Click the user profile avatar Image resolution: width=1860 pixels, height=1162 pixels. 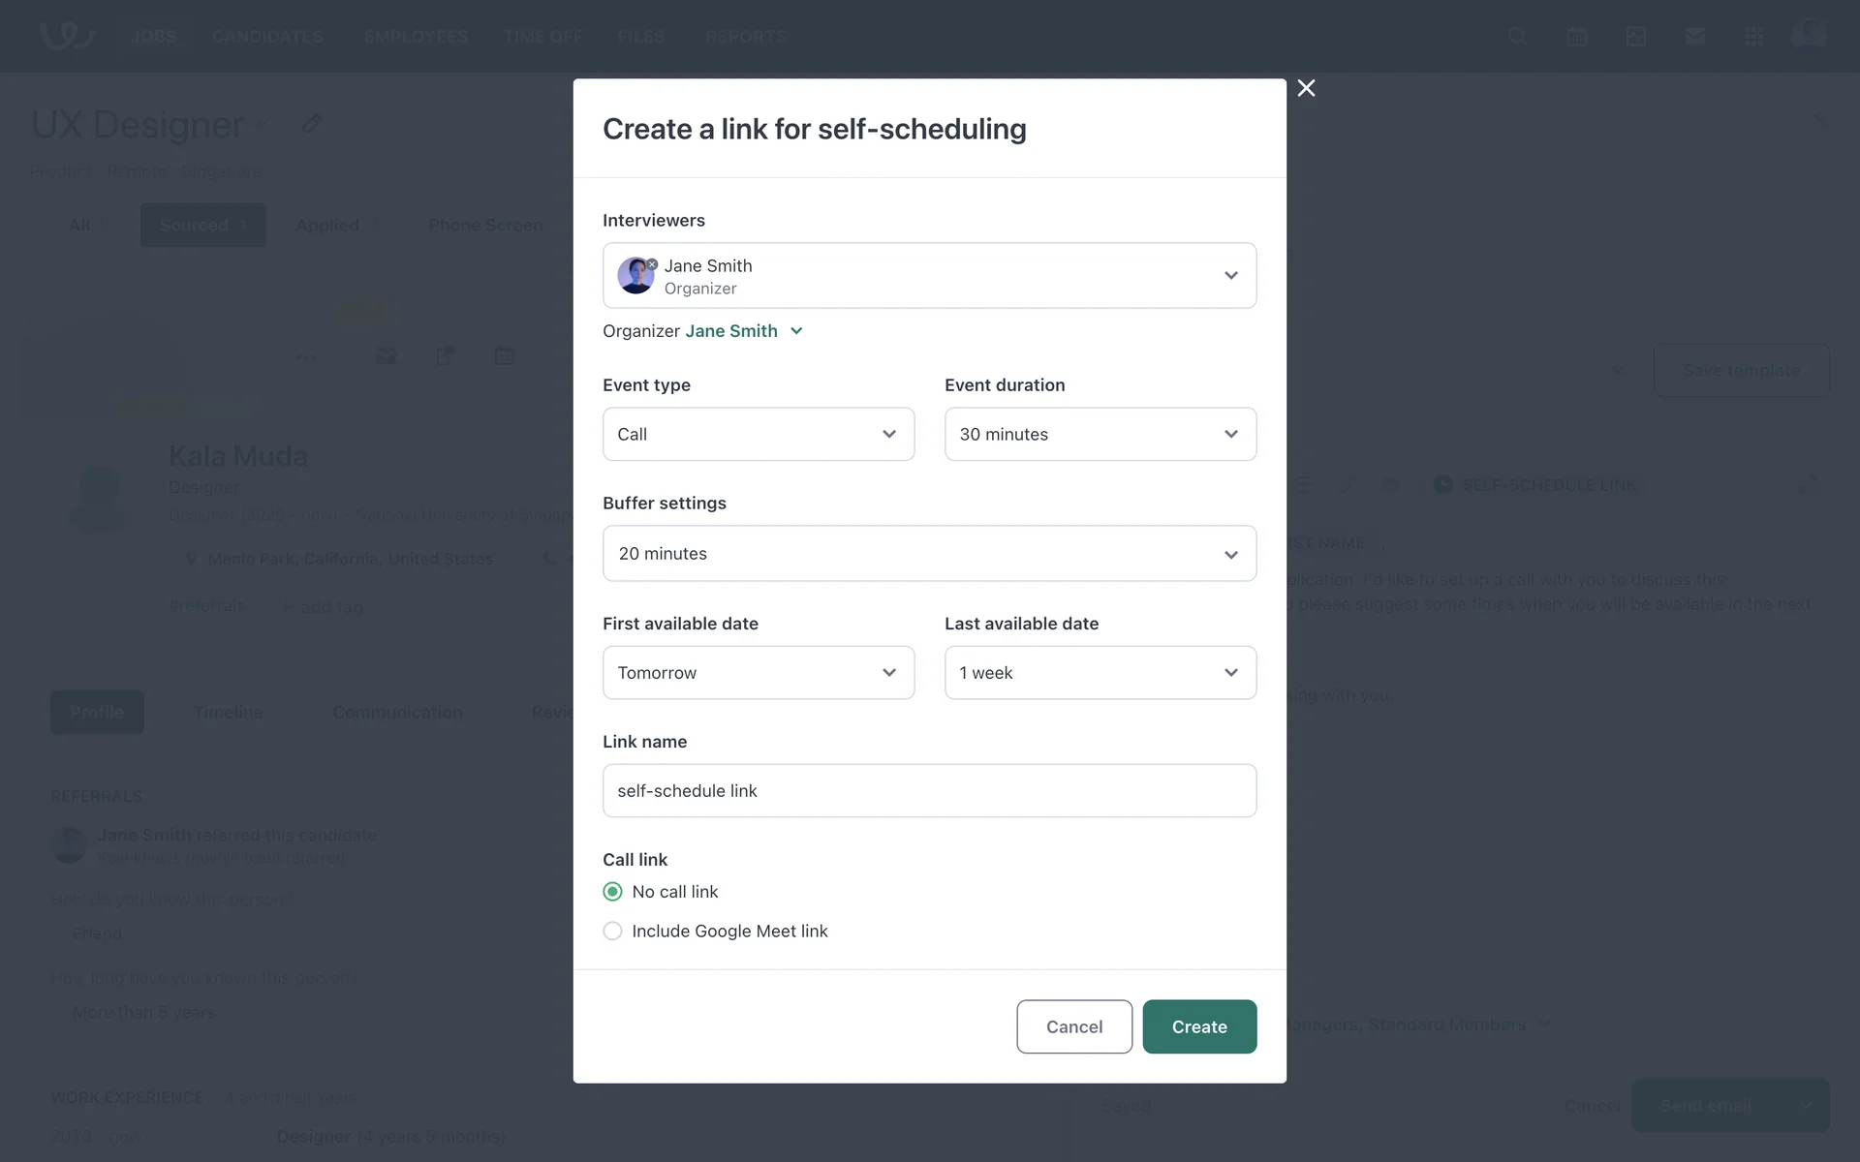(x=1809, y=35)
